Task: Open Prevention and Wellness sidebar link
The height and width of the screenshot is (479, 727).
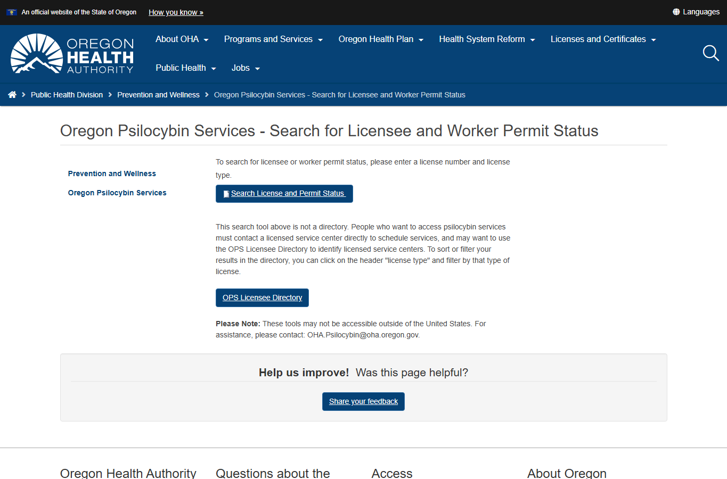Action: pos(112,174)
